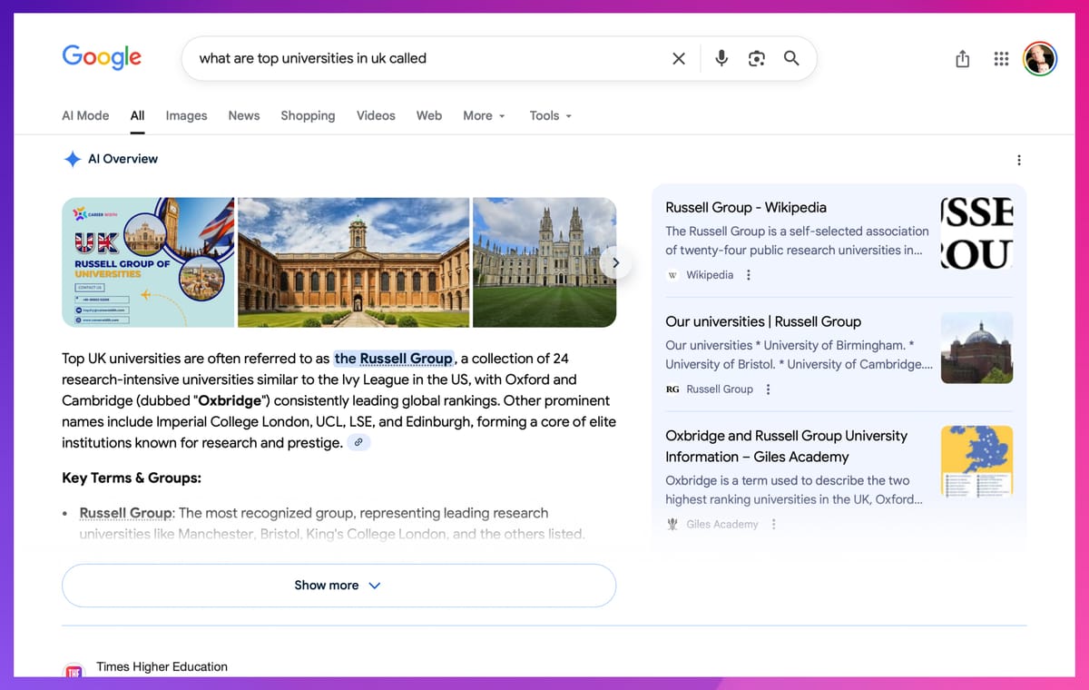The width and height of the screenshot is (1089, 690).
Task: Switch to Web results tab
Action: click(x=429, y=115)
